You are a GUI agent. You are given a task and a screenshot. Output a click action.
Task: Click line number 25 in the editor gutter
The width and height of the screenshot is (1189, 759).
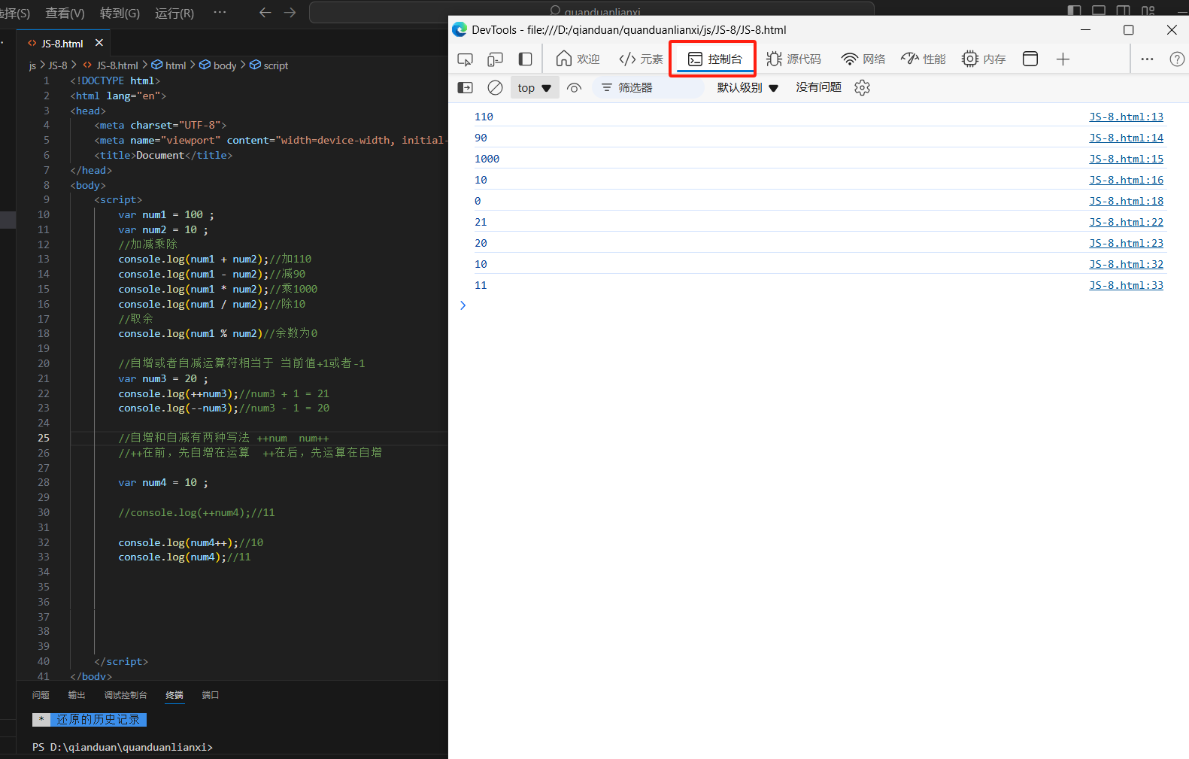44,438
